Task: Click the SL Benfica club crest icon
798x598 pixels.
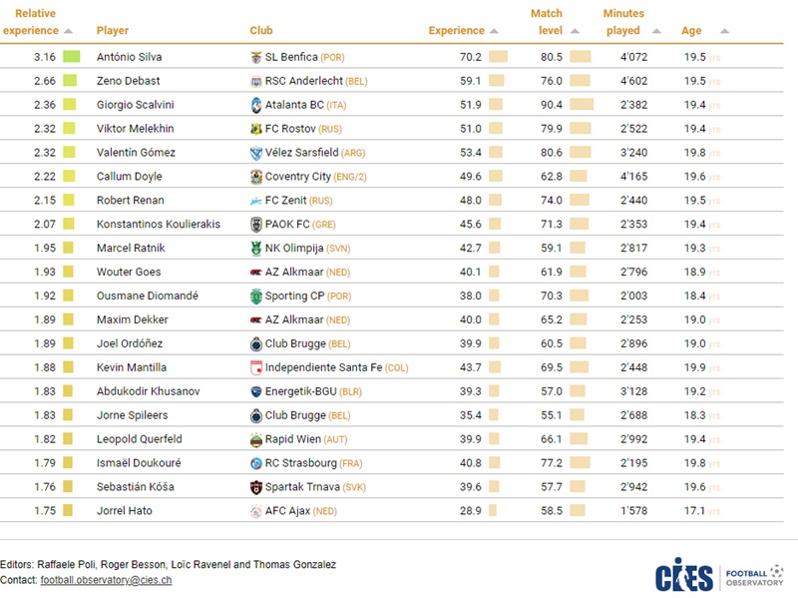Action: (256, 57)
